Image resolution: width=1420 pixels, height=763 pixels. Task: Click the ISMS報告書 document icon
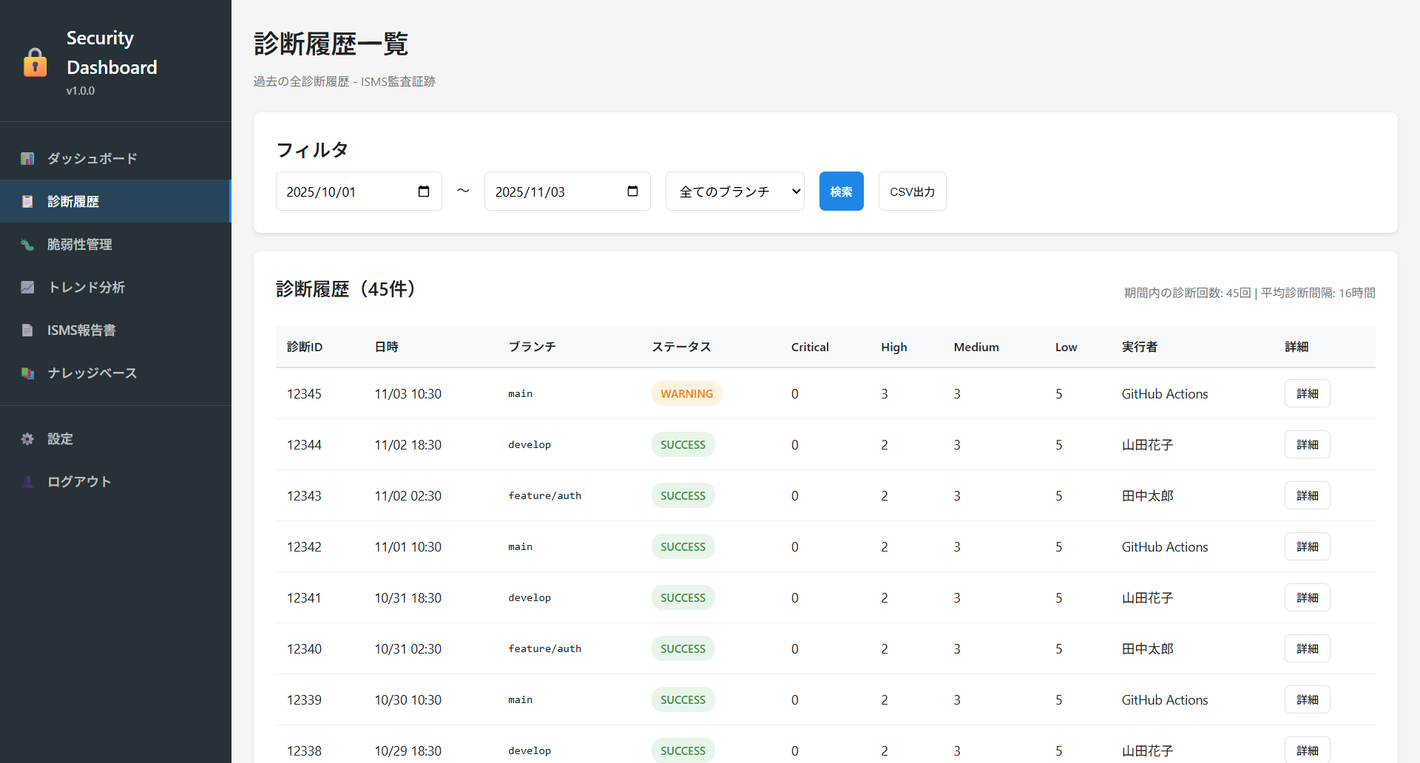[x=27, y=330]
